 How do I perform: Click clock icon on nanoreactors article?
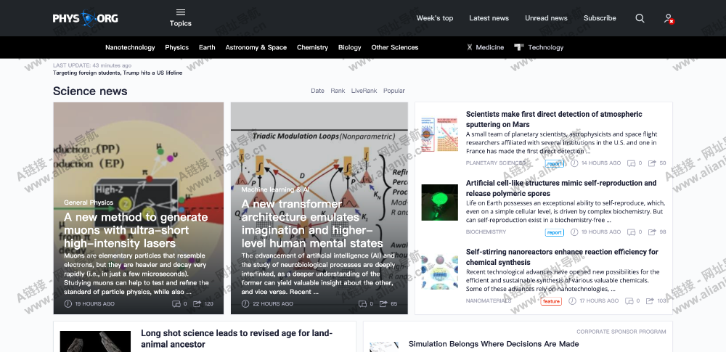point(573,301)
